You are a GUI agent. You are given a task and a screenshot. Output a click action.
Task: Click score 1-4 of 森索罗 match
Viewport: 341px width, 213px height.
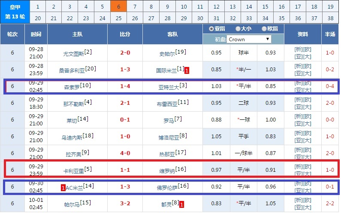[125, 86]
